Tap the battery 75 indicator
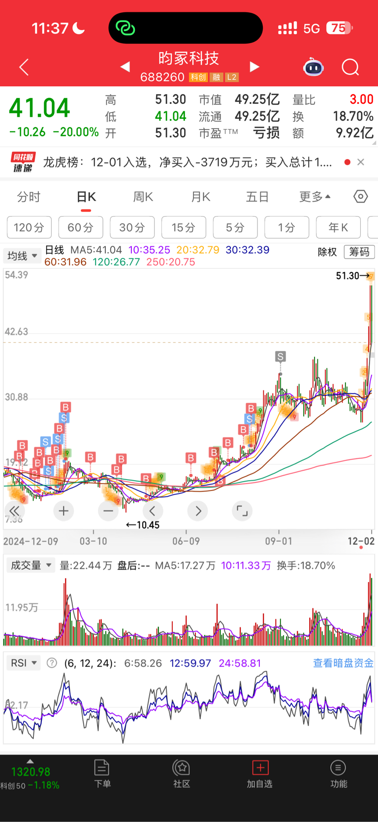Screen dimensions: 378x822 339,28
